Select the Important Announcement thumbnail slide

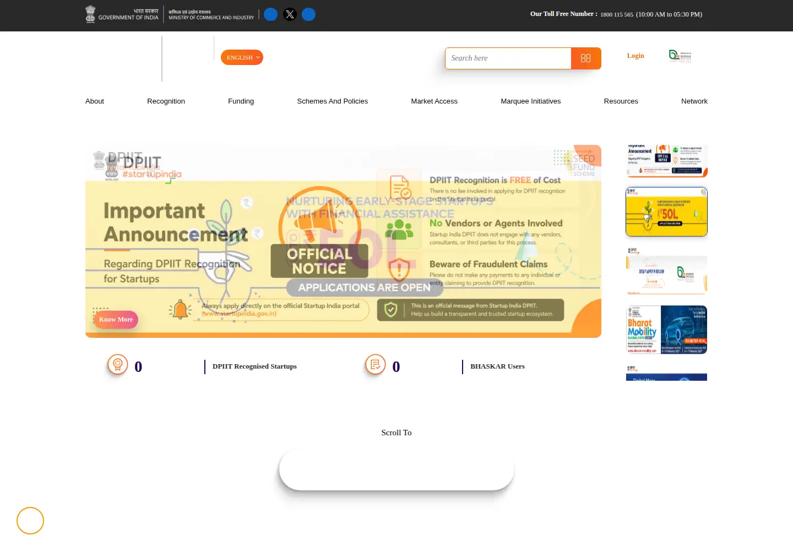click(x=666, y=161)
